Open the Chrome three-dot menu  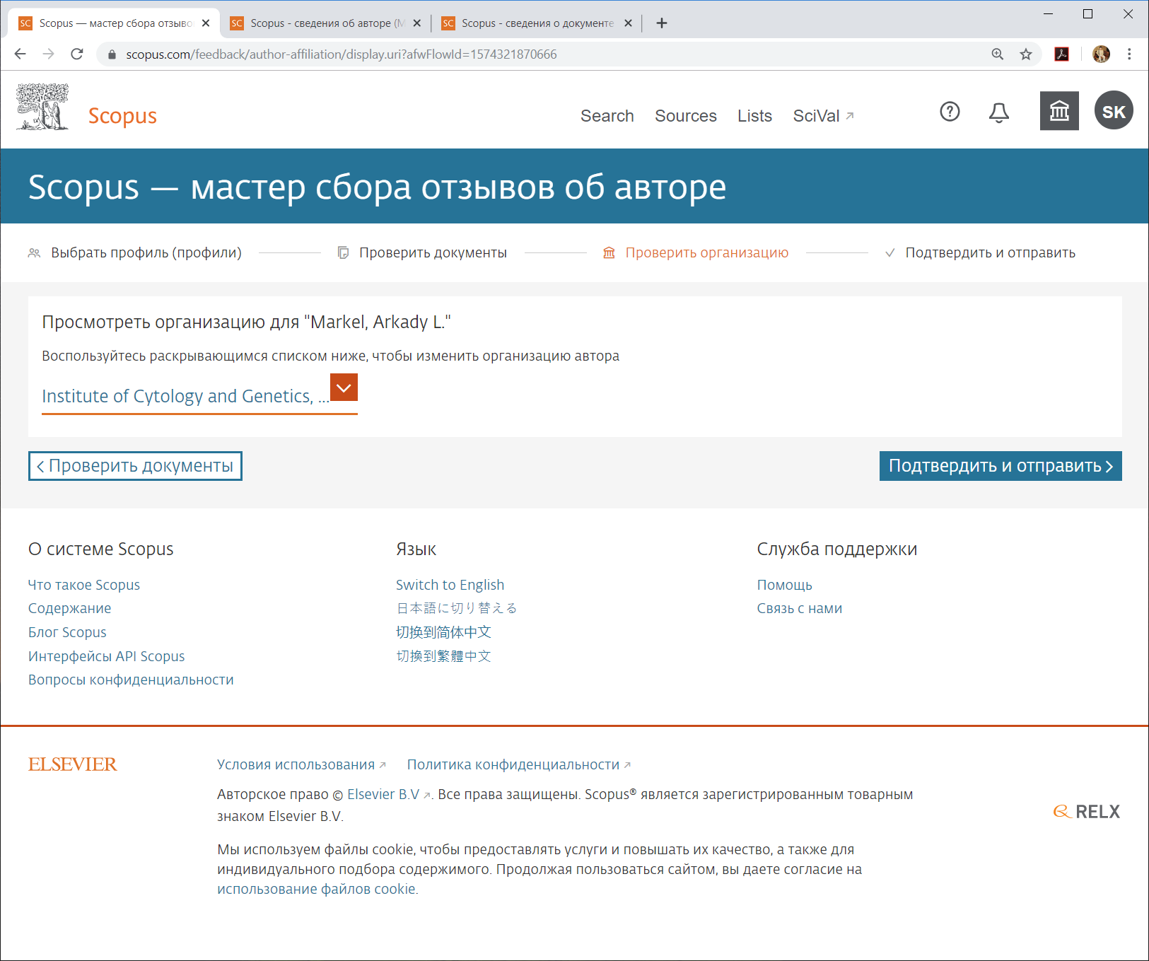pyautogui.click(x=1129, y=54)
